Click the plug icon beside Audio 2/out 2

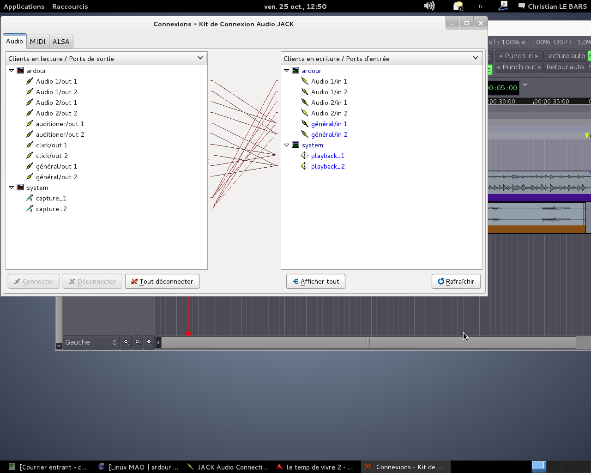pos(30,113)
